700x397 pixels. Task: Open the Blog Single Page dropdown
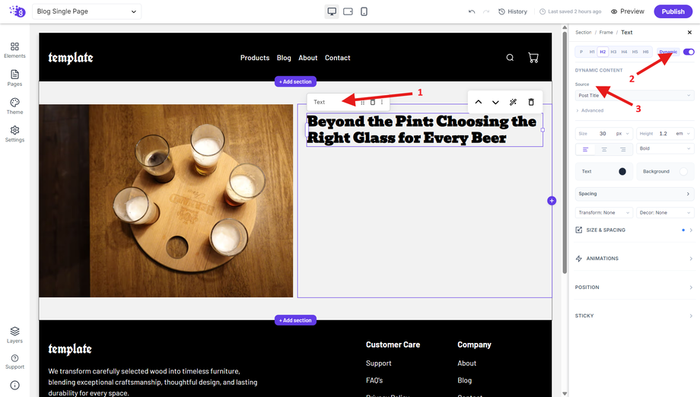pyautogui.click(x=87, y=11)
